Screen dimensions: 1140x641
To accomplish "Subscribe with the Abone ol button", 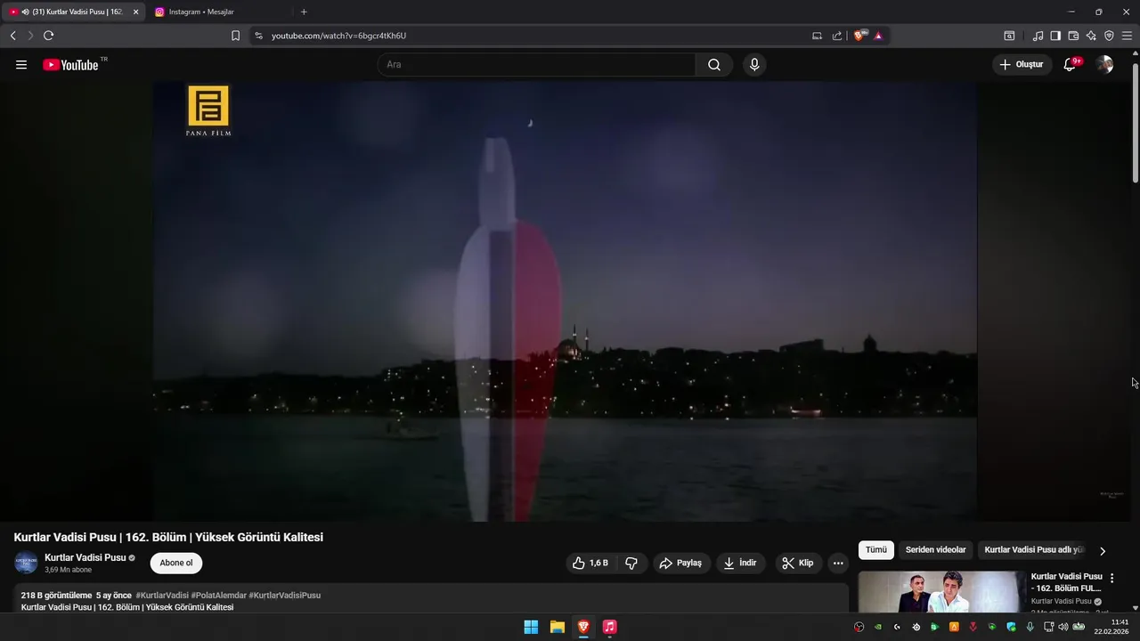I will click(176, 563).
